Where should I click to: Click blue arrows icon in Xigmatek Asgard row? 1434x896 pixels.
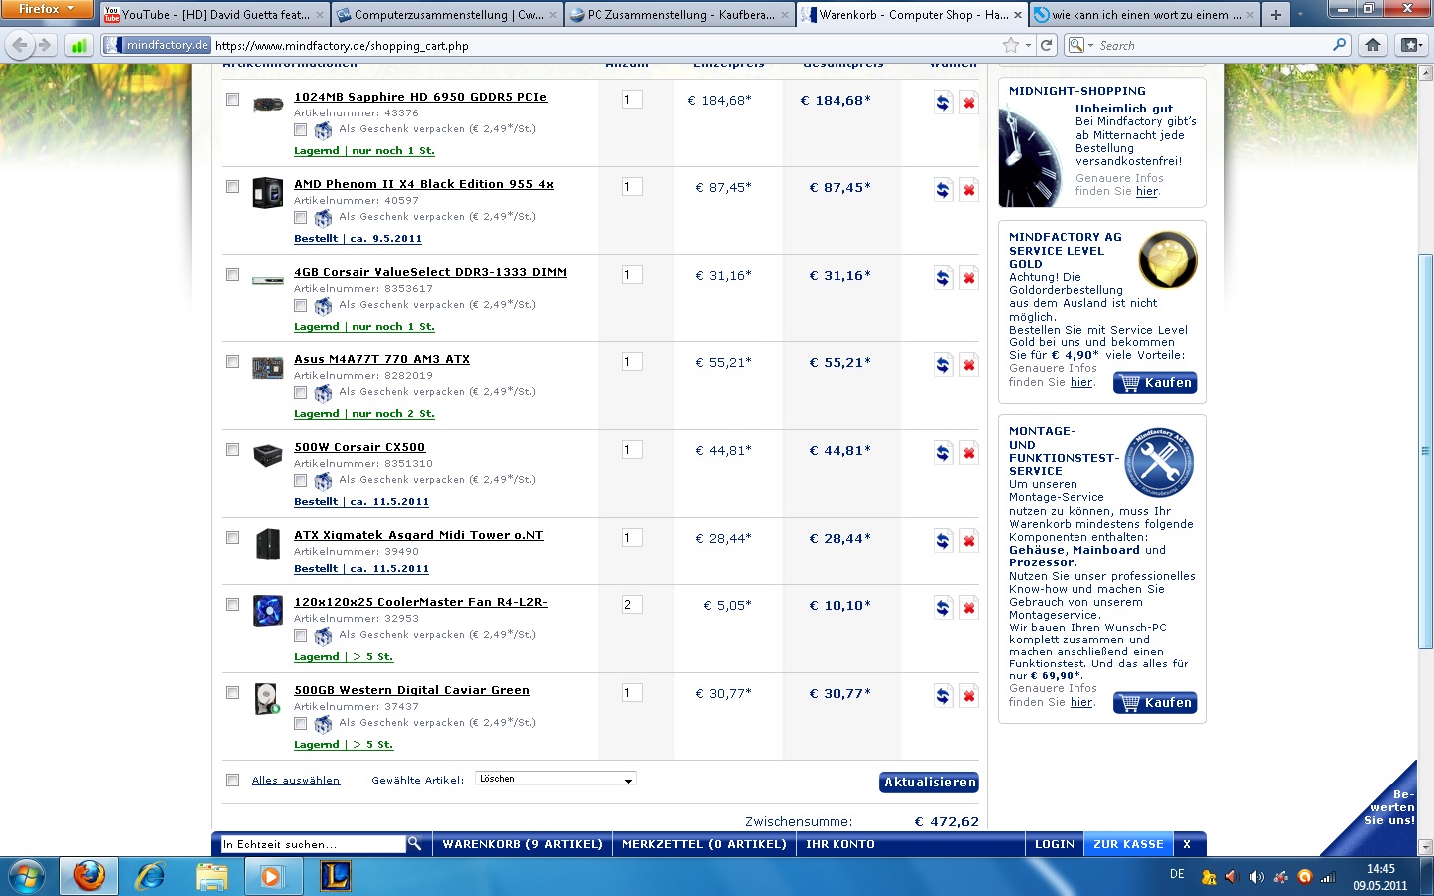coord(943,540)
